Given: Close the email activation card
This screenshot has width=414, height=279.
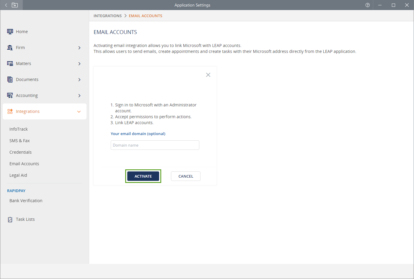Looking at the screenshot, I should pos(208,75).
